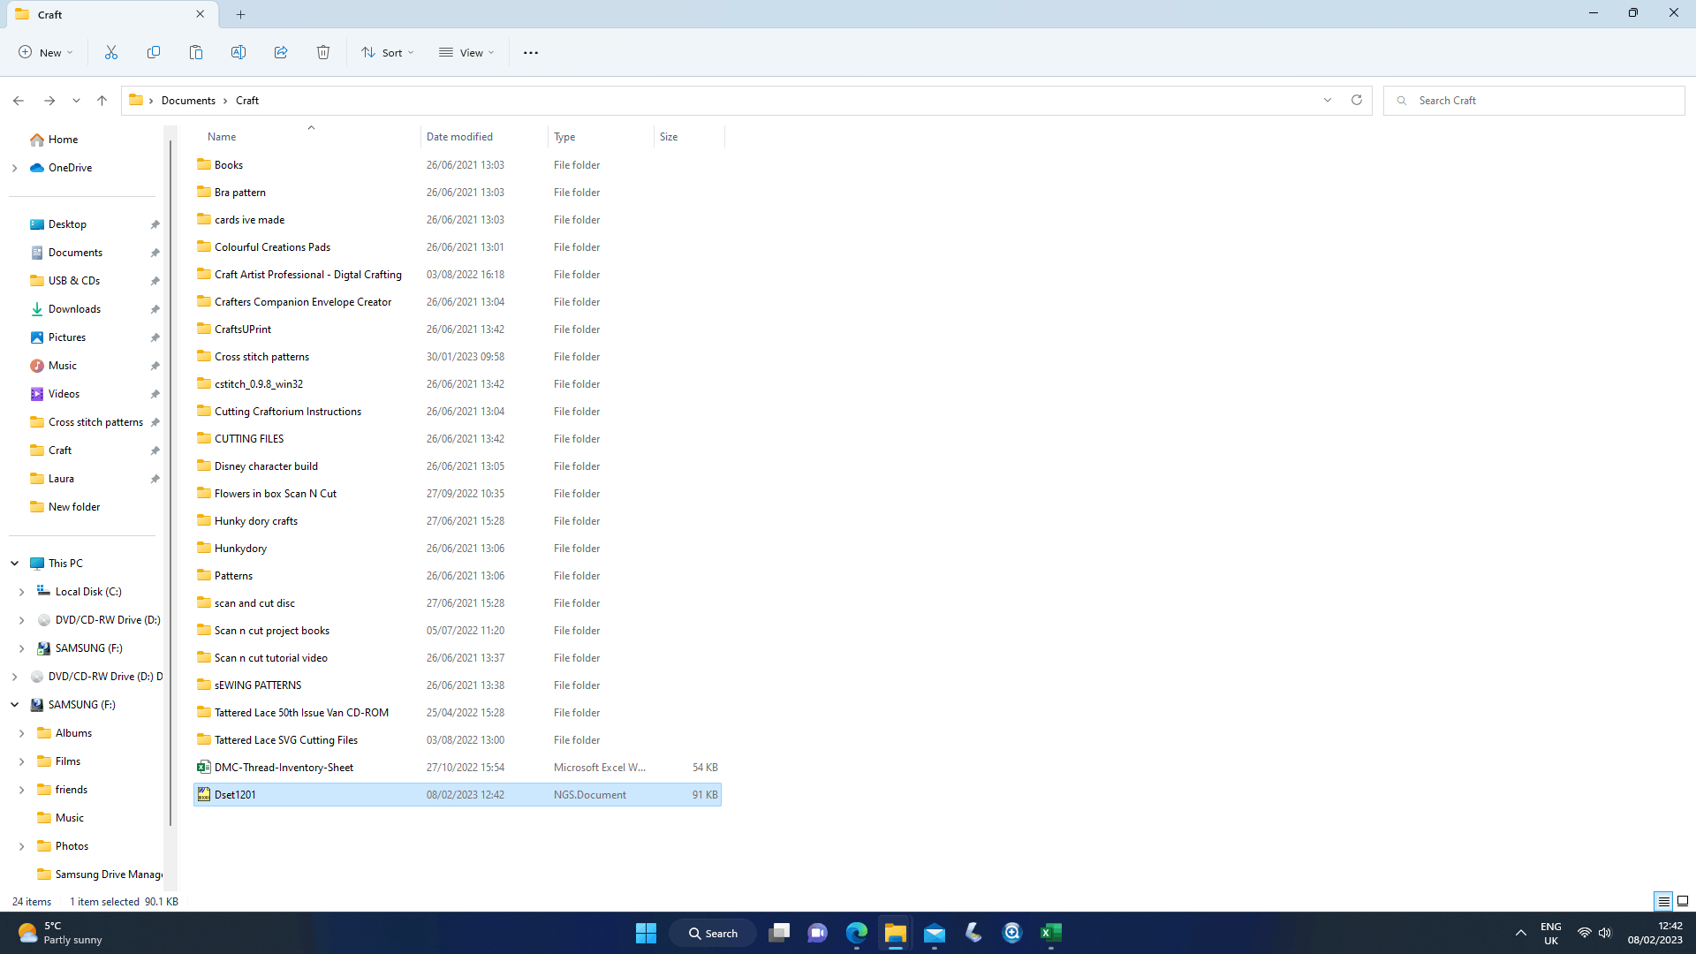Click Documents in the breadcrumb path
The image size is (1696, 954).
click(x=188, y=101)
